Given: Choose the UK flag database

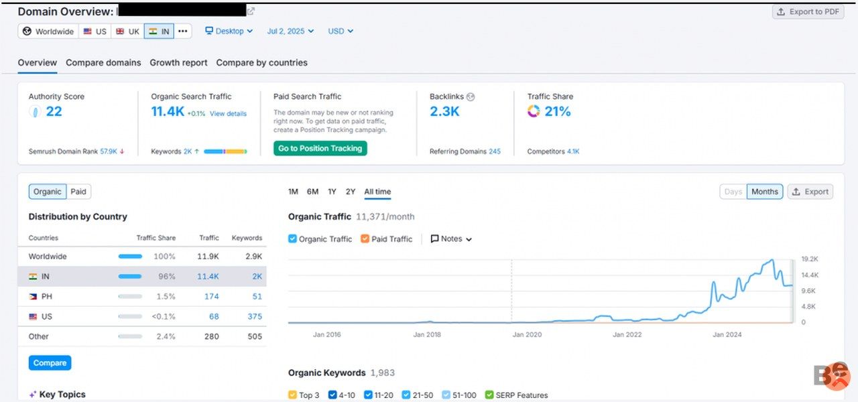Looking at the screenshot, I should coord(127,31).
